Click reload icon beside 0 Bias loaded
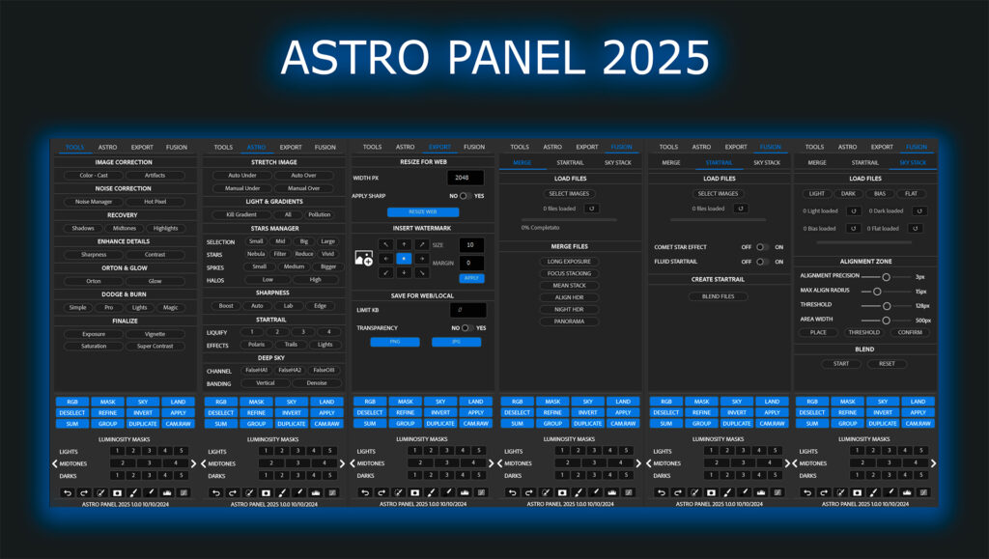 tap(853, 229)
